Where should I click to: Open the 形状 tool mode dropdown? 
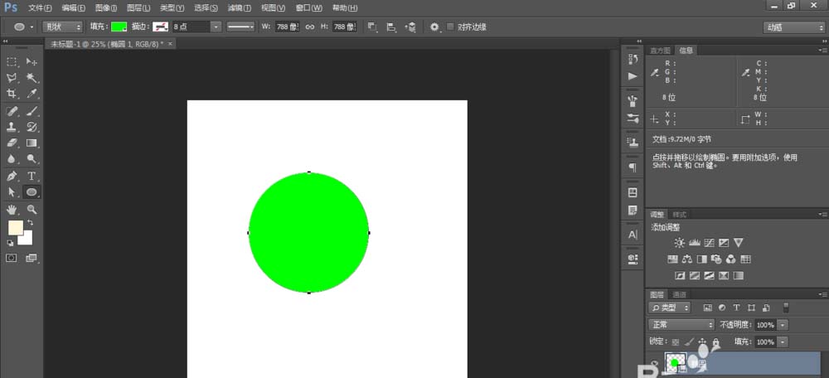[61, 27]
